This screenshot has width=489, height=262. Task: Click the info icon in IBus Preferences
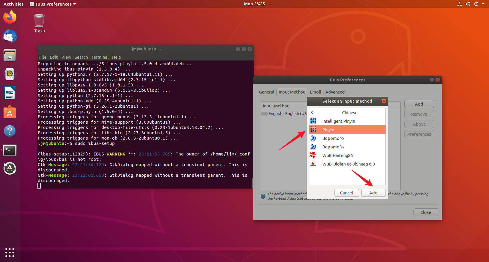[263, 196]
